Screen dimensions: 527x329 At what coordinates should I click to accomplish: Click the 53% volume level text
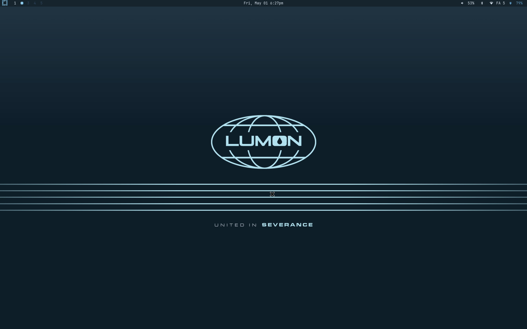[x=471, y=3]
